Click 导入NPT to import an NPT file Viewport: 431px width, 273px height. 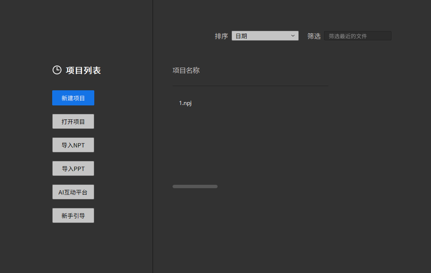pos(73,145)
